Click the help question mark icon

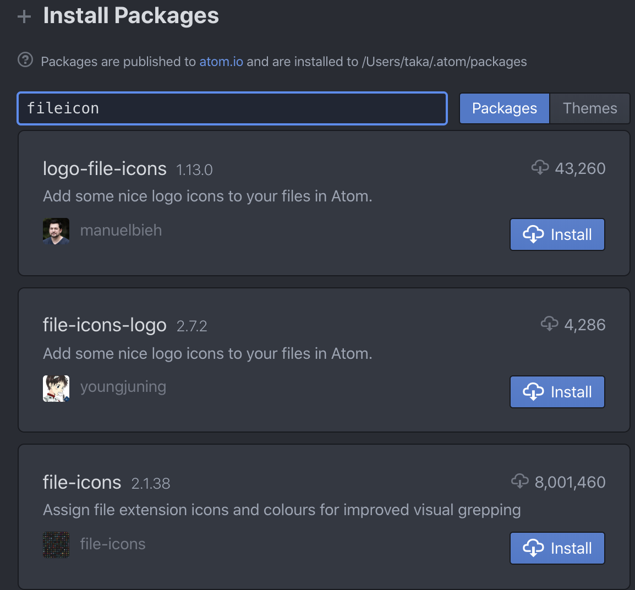[x=25, y=61]
